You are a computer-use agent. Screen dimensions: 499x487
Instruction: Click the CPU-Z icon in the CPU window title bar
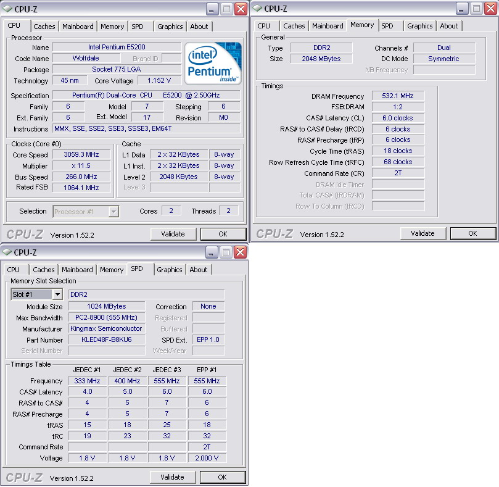coord(7,9)
